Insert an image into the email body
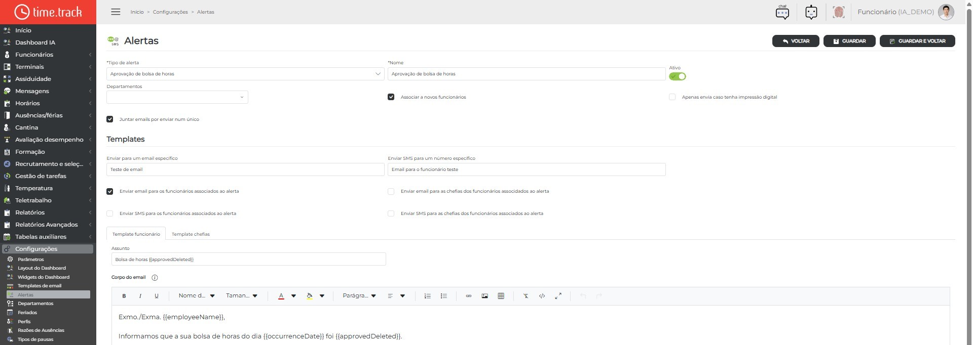 (x=485, y=296)
